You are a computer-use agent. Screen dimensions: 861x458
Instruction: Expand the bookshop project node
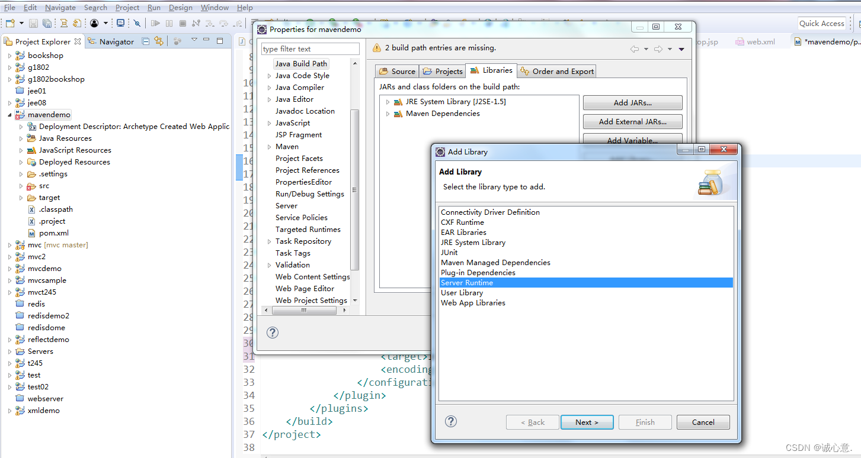9,56
